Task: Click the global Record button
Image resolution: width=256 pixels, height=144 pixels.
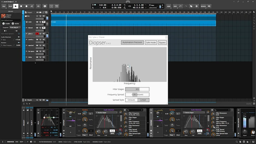Action: coord(27,6)
